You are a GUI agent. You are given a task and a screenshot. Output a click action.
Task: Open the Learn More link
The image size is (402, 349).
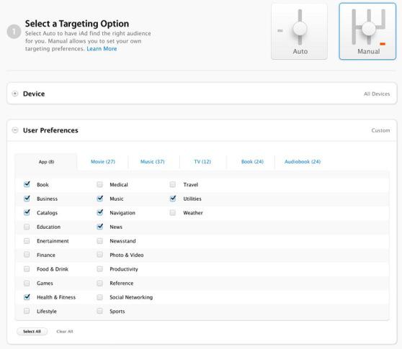[x=102, y=49]
